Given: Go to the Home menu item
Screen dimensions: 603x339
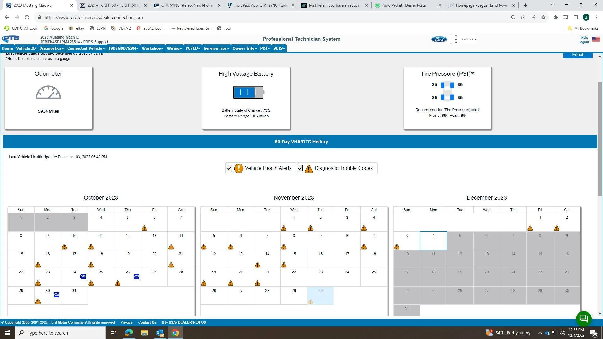Looking at the screenshot, I should click(7, 48).
